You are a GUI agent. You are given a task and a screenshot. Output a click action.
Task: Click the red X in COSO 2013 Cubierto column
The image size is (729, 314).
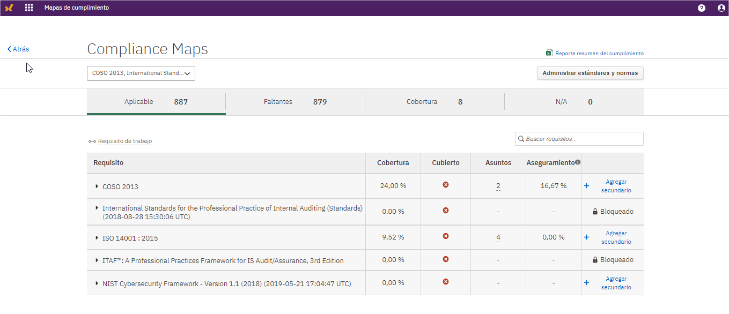[445, 185]
